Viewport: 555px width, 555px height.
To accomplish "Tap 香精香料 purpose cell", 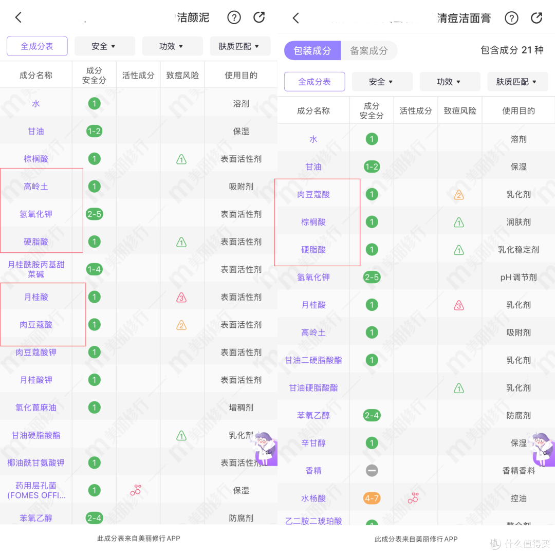I will click(519, 470).
